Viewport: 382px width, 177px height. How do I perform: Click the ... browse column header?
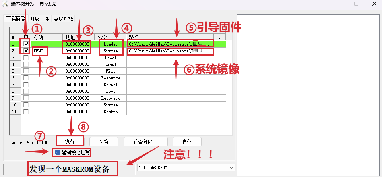point(219,37)
